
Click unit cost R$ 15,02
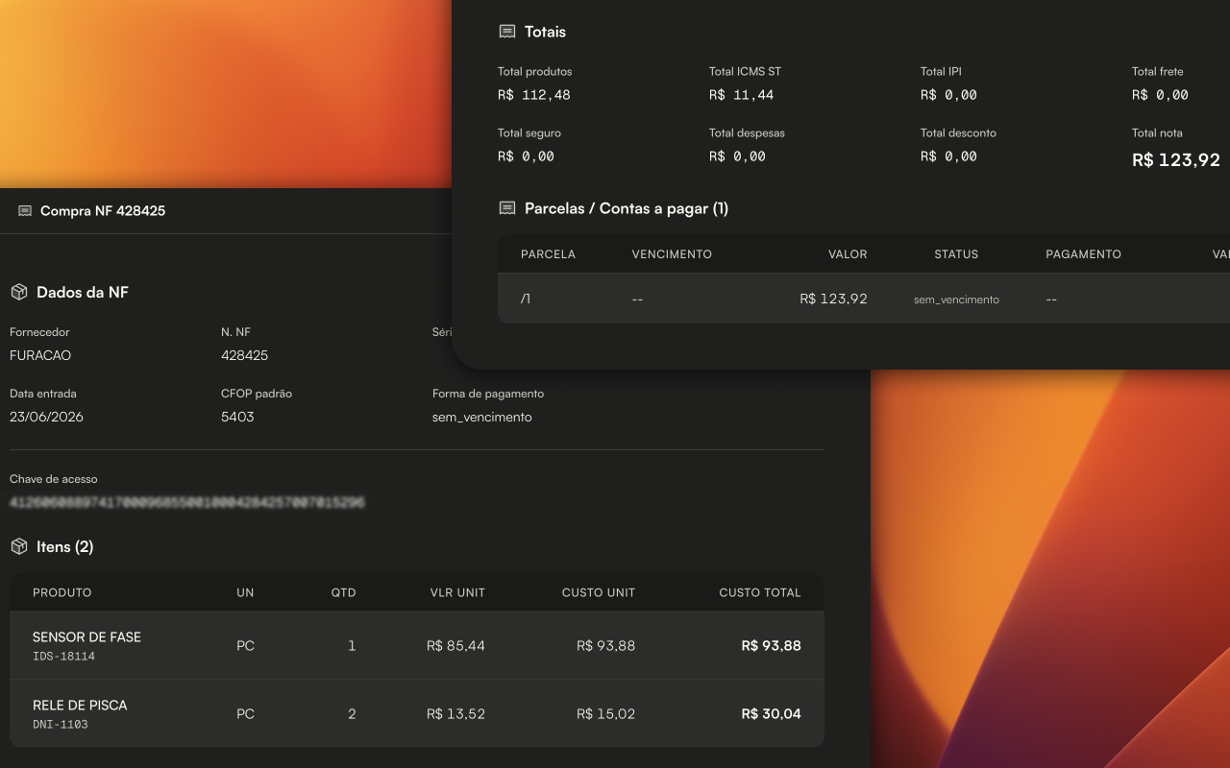pos(605,714)
